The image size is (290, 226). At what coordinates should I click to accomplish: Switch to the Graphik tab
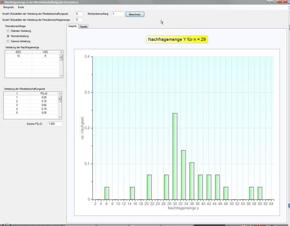click(72, 26)
